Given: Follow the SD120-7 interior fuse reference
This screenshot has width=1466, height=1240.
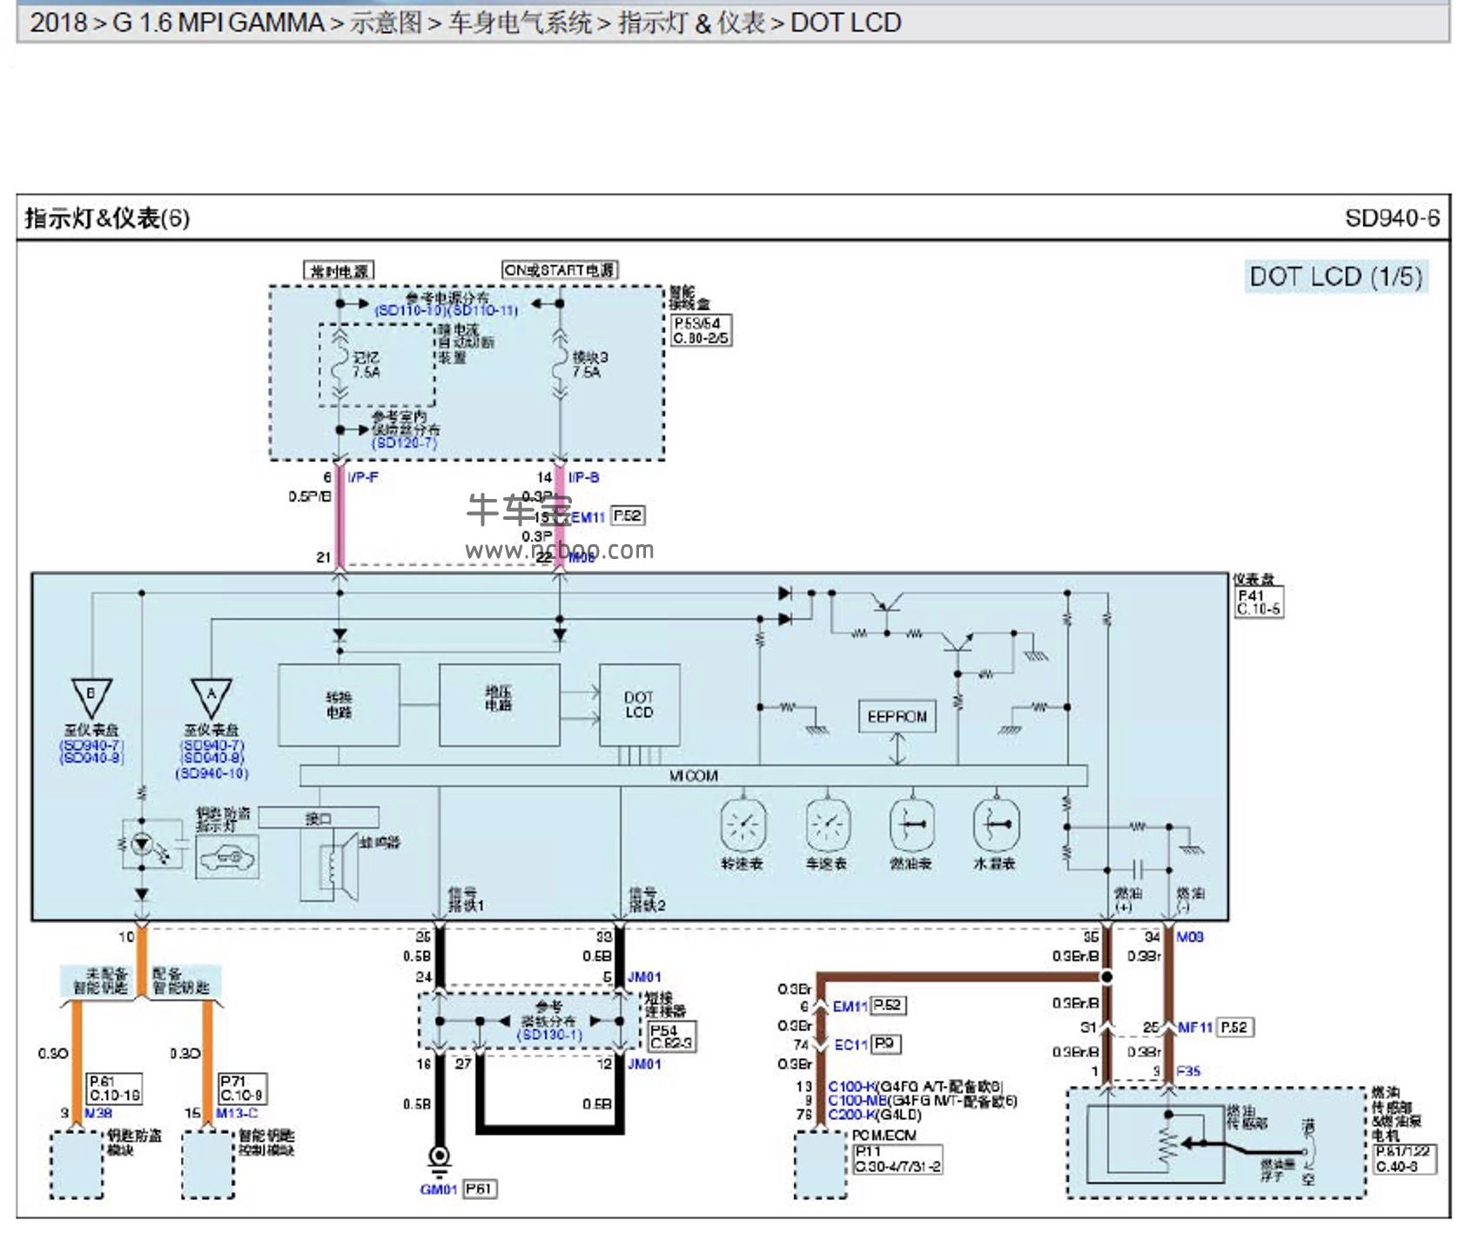Looking at the screenshot, I should tap(404, 443).
